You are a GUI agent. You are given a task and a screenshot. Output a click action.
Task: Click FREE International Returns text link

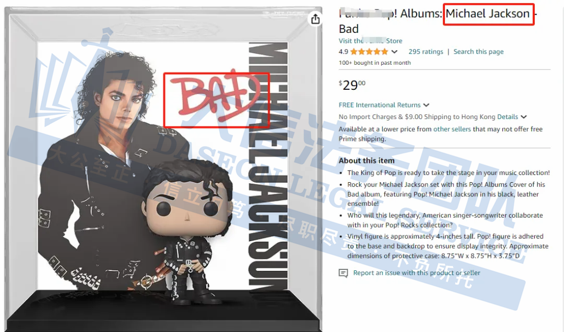coord(380,105)
